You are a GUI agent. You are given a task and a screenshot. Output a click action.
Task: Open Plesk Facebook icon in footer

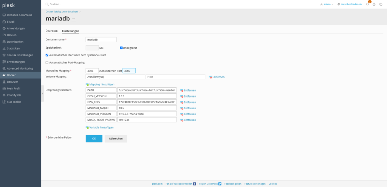195,184
